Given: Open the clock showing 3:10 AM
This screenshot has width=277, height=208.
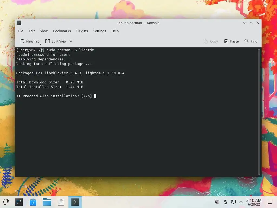Looking at the screenshot, I should click(x=254, y=202).
